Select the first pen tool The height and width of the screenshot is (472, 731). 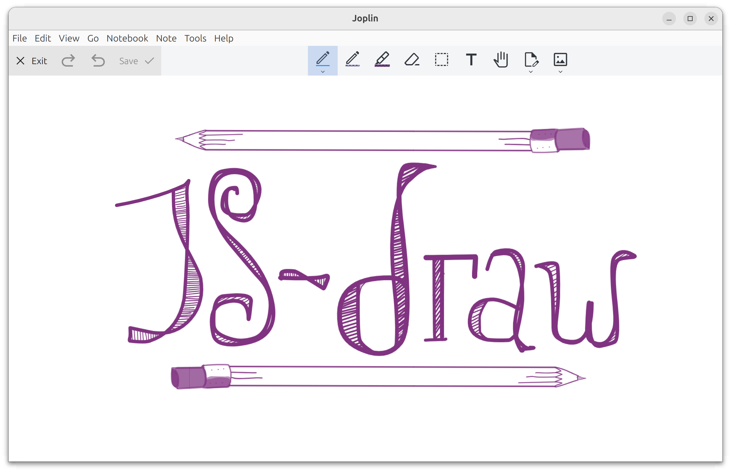[322, 59]
